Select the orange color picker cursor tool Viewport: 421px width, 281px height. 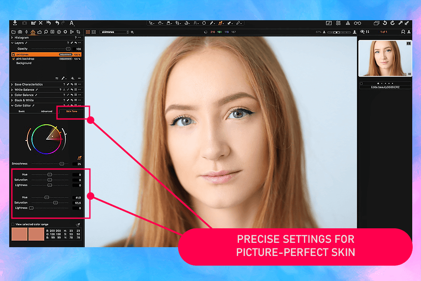tap(221, 23)
